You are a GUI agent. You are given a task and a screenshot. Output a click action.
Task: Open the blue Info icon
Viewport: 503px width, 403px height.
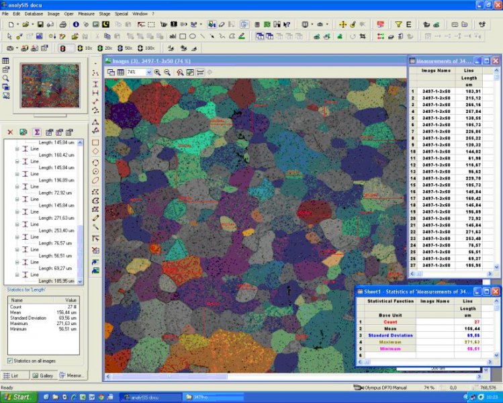76,24
